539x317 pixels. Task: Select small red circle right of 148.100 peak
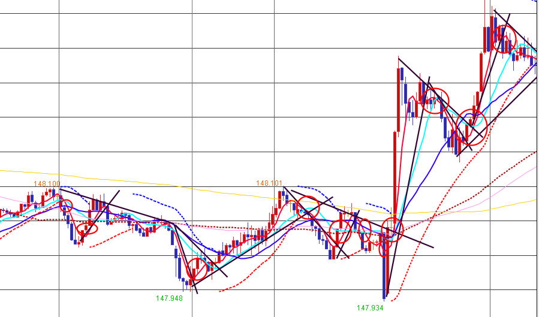pos(66,207)
